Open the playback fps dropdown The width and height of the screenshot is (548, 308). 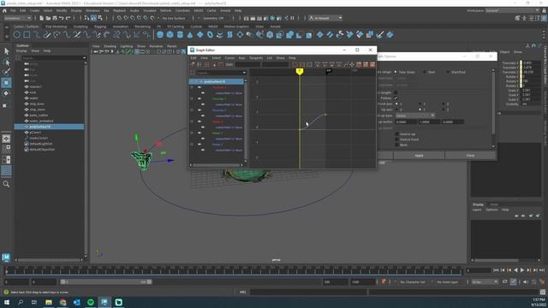pos(485,281)
